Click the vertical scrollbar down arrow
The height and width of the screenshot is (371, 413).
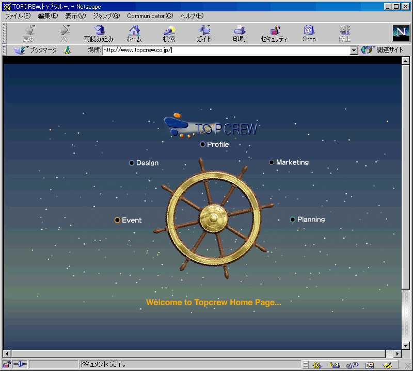coord(405,346)
